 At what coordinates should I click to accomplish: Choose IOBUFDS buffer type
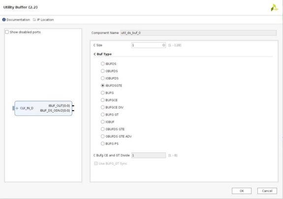pyautogui.click(x=103, y=78)
